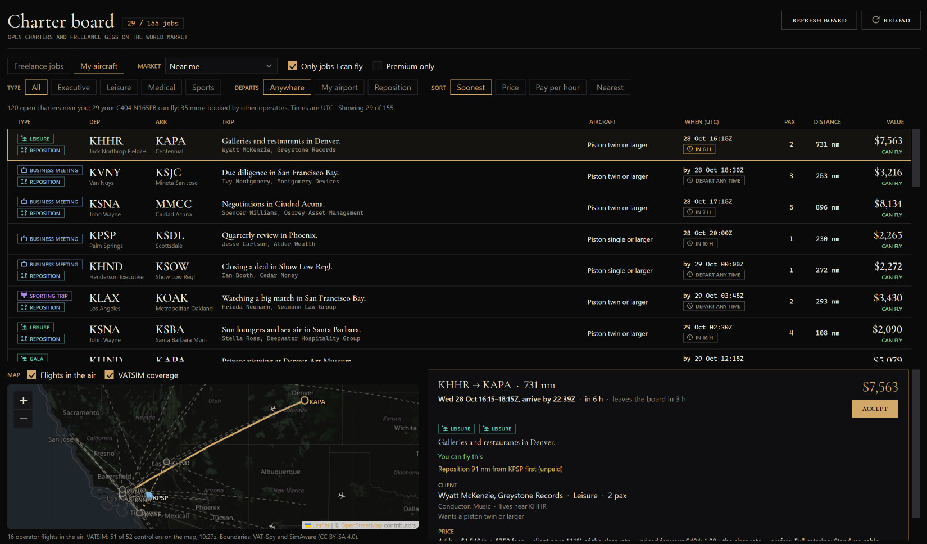This screenshot has height=544, width=927.
Task: Click the 'Depart any time' badge for KVNY
Action: (714, 181)
